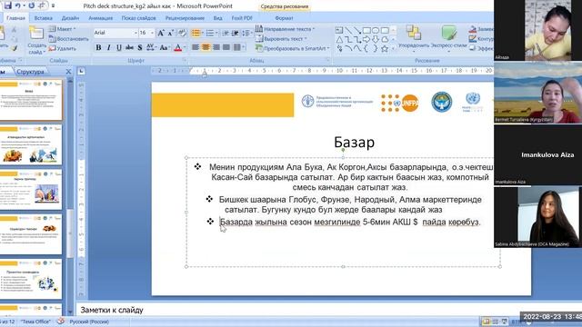Open Выровнять текст dropdown
Viewport: 582px width, 327px height.
click(x=281, y=38)
